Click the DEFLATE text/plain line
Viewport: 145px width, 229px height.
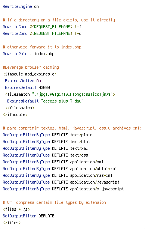pos(47,135)
